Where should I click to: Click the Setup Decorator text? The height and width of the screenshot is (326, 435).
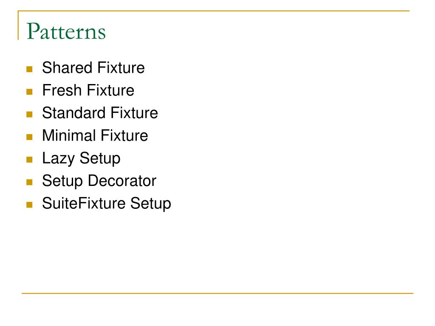point(99,181)
